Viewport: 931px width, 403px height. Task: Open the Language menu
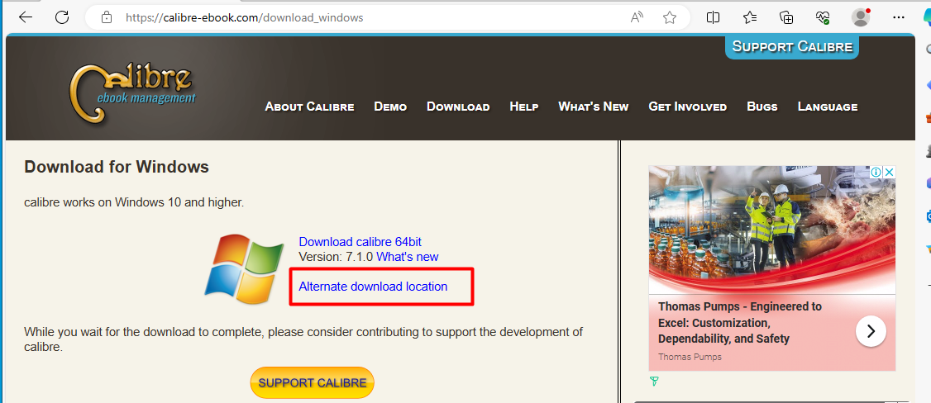tap(828, 107)
